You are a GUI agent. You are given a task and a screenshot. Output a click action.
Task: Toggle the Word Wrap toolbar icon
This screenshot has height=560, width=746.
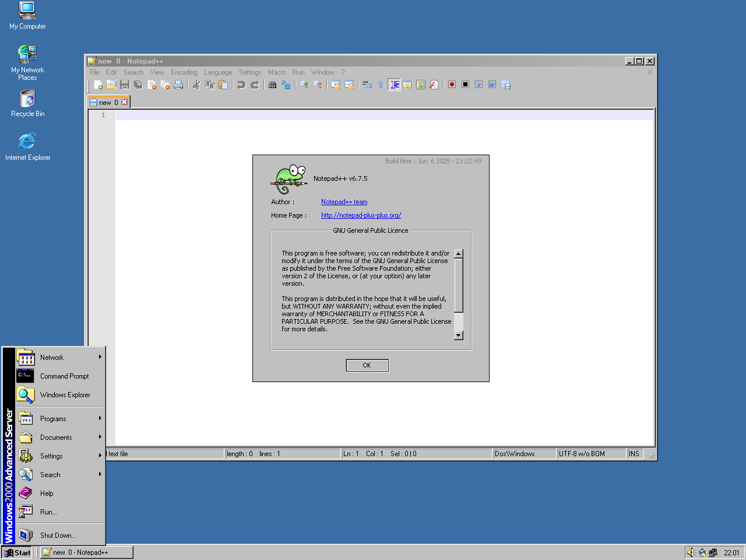pos(367,85)
